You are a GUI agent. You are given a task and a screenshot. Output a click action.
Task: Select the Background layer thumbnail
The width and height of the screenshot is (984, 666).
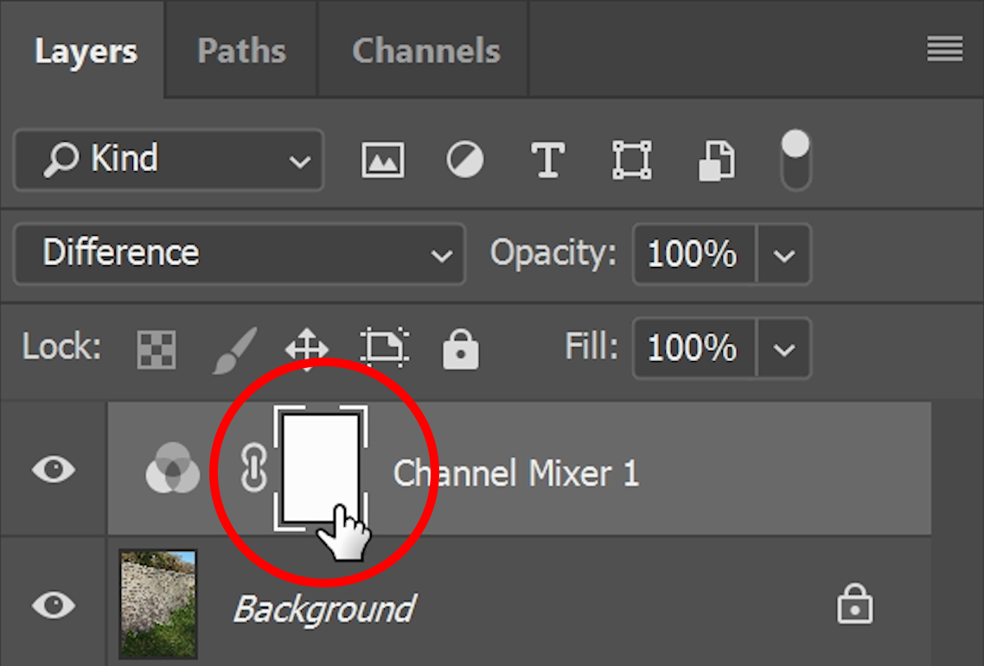point(158,605)
